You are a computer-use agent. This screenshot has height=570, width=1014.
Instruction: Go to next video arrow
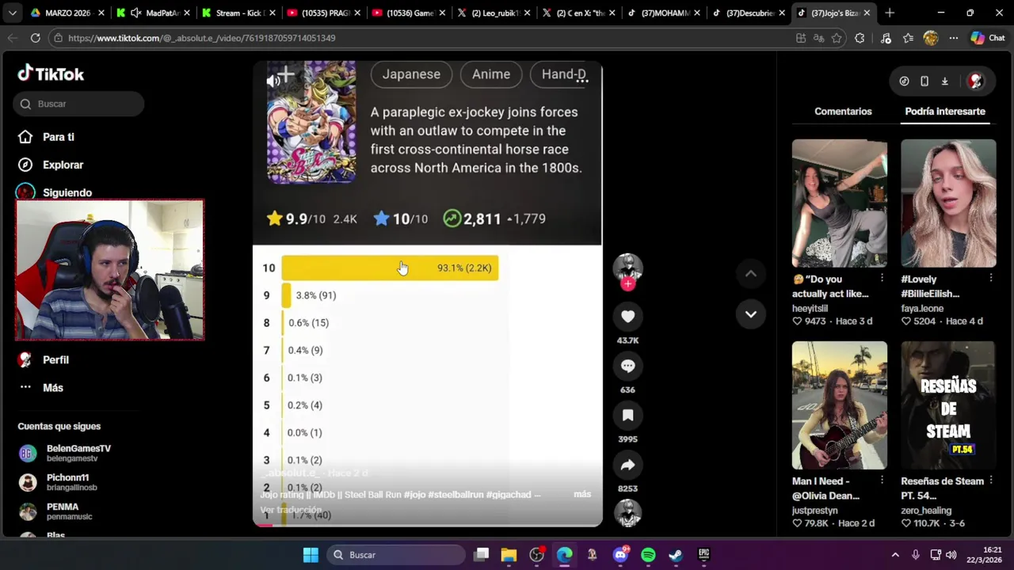coord(750,314)
